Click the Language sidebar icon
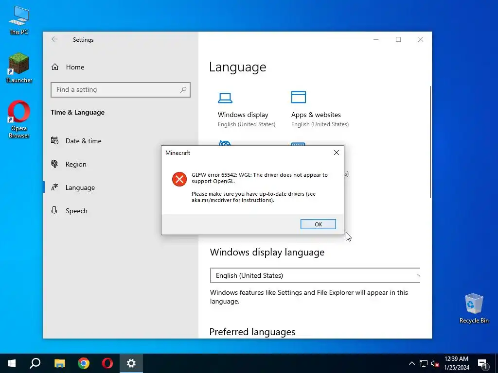This screenshot has height=373, width=498. coord(54,187)
